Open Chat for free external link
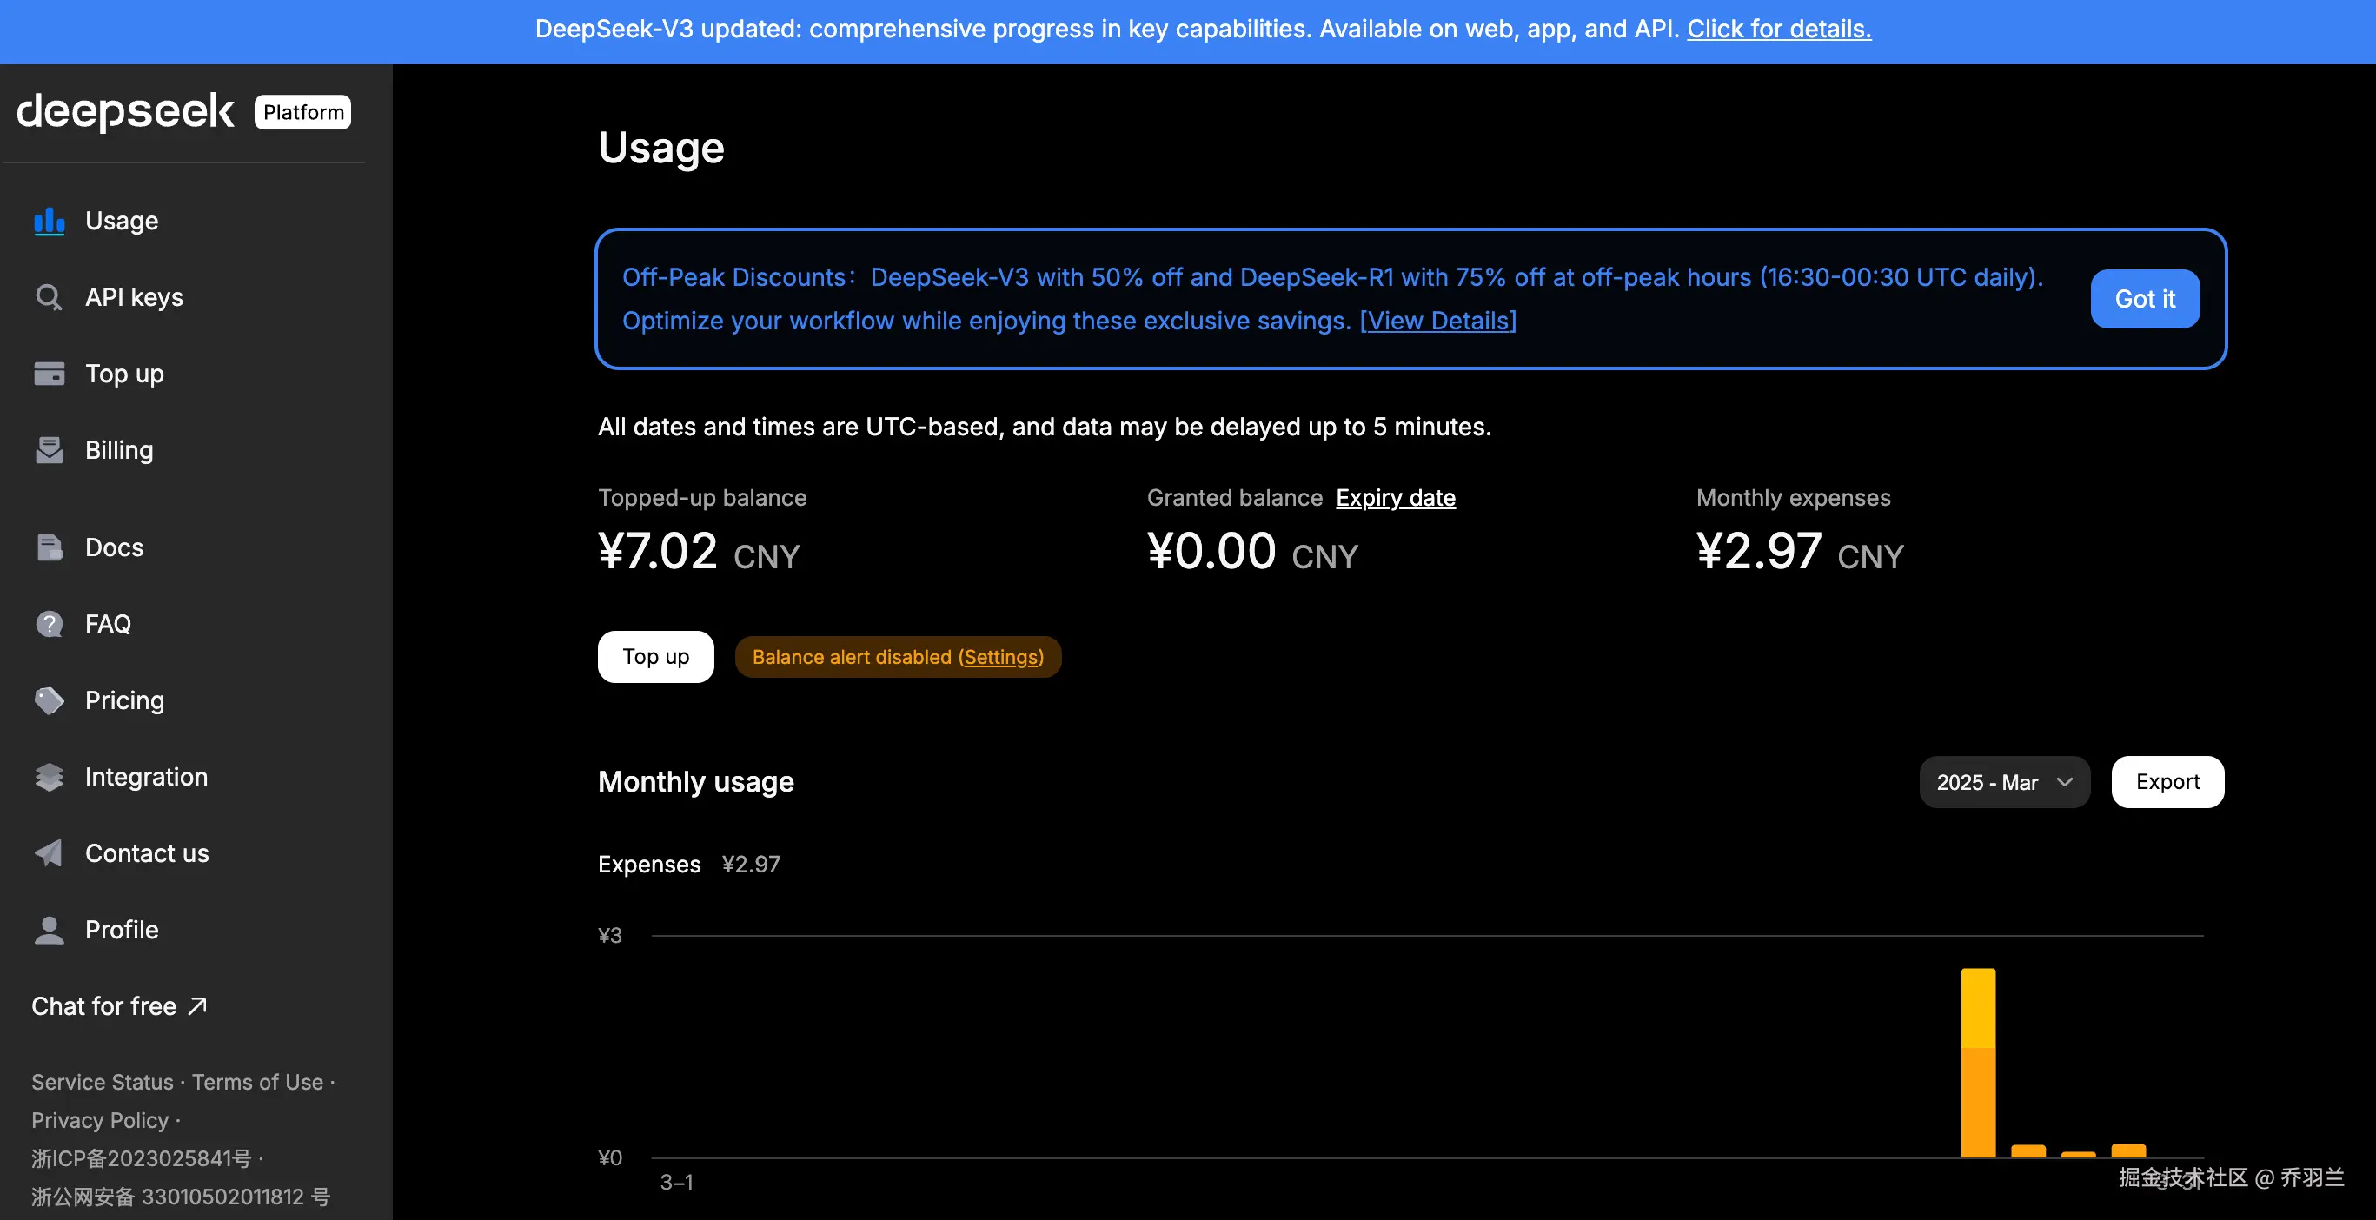The width and height of the screenshot is (2376, 1220). tap(119, 1006)
